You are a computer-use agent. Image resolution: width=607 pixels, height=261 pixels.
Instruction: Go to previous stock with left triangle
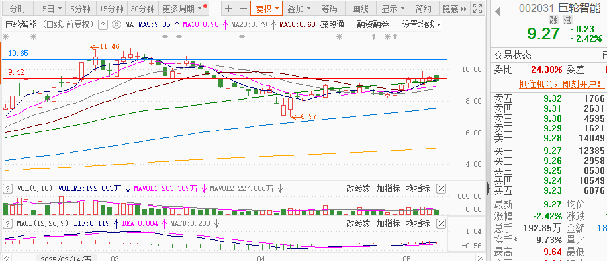[498, 12]
